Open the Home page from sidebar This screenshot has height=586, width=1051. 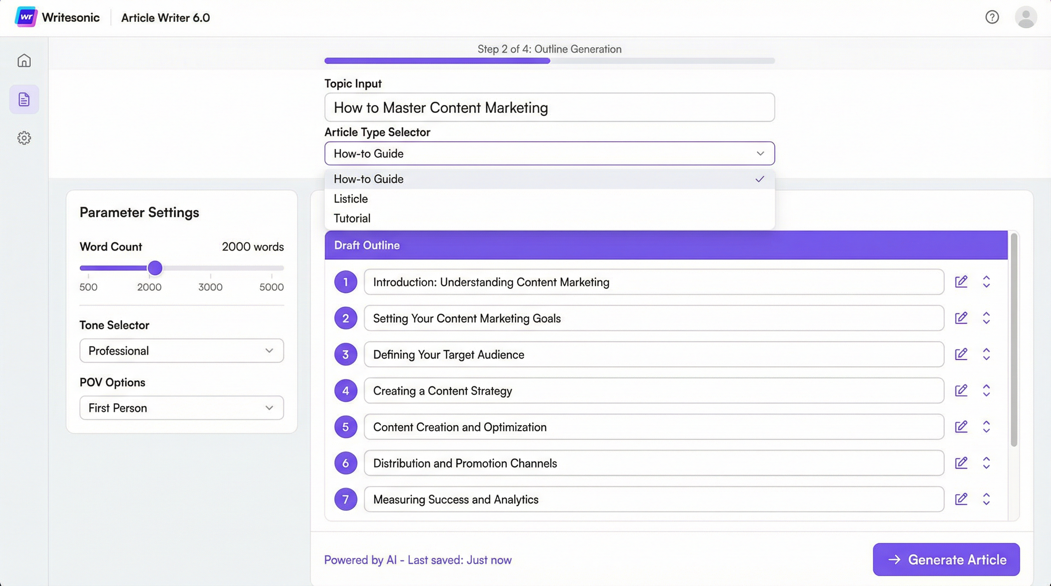(x=24, y=60)
